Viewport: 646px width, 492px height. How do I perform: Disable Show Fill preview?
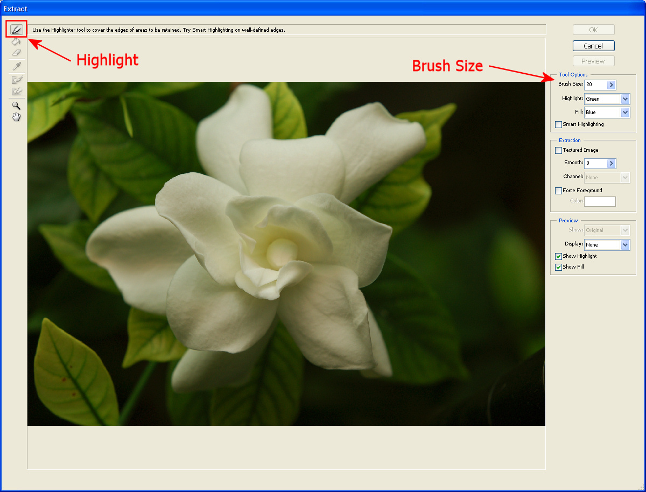pyautogui.click(x=558, y=266)
